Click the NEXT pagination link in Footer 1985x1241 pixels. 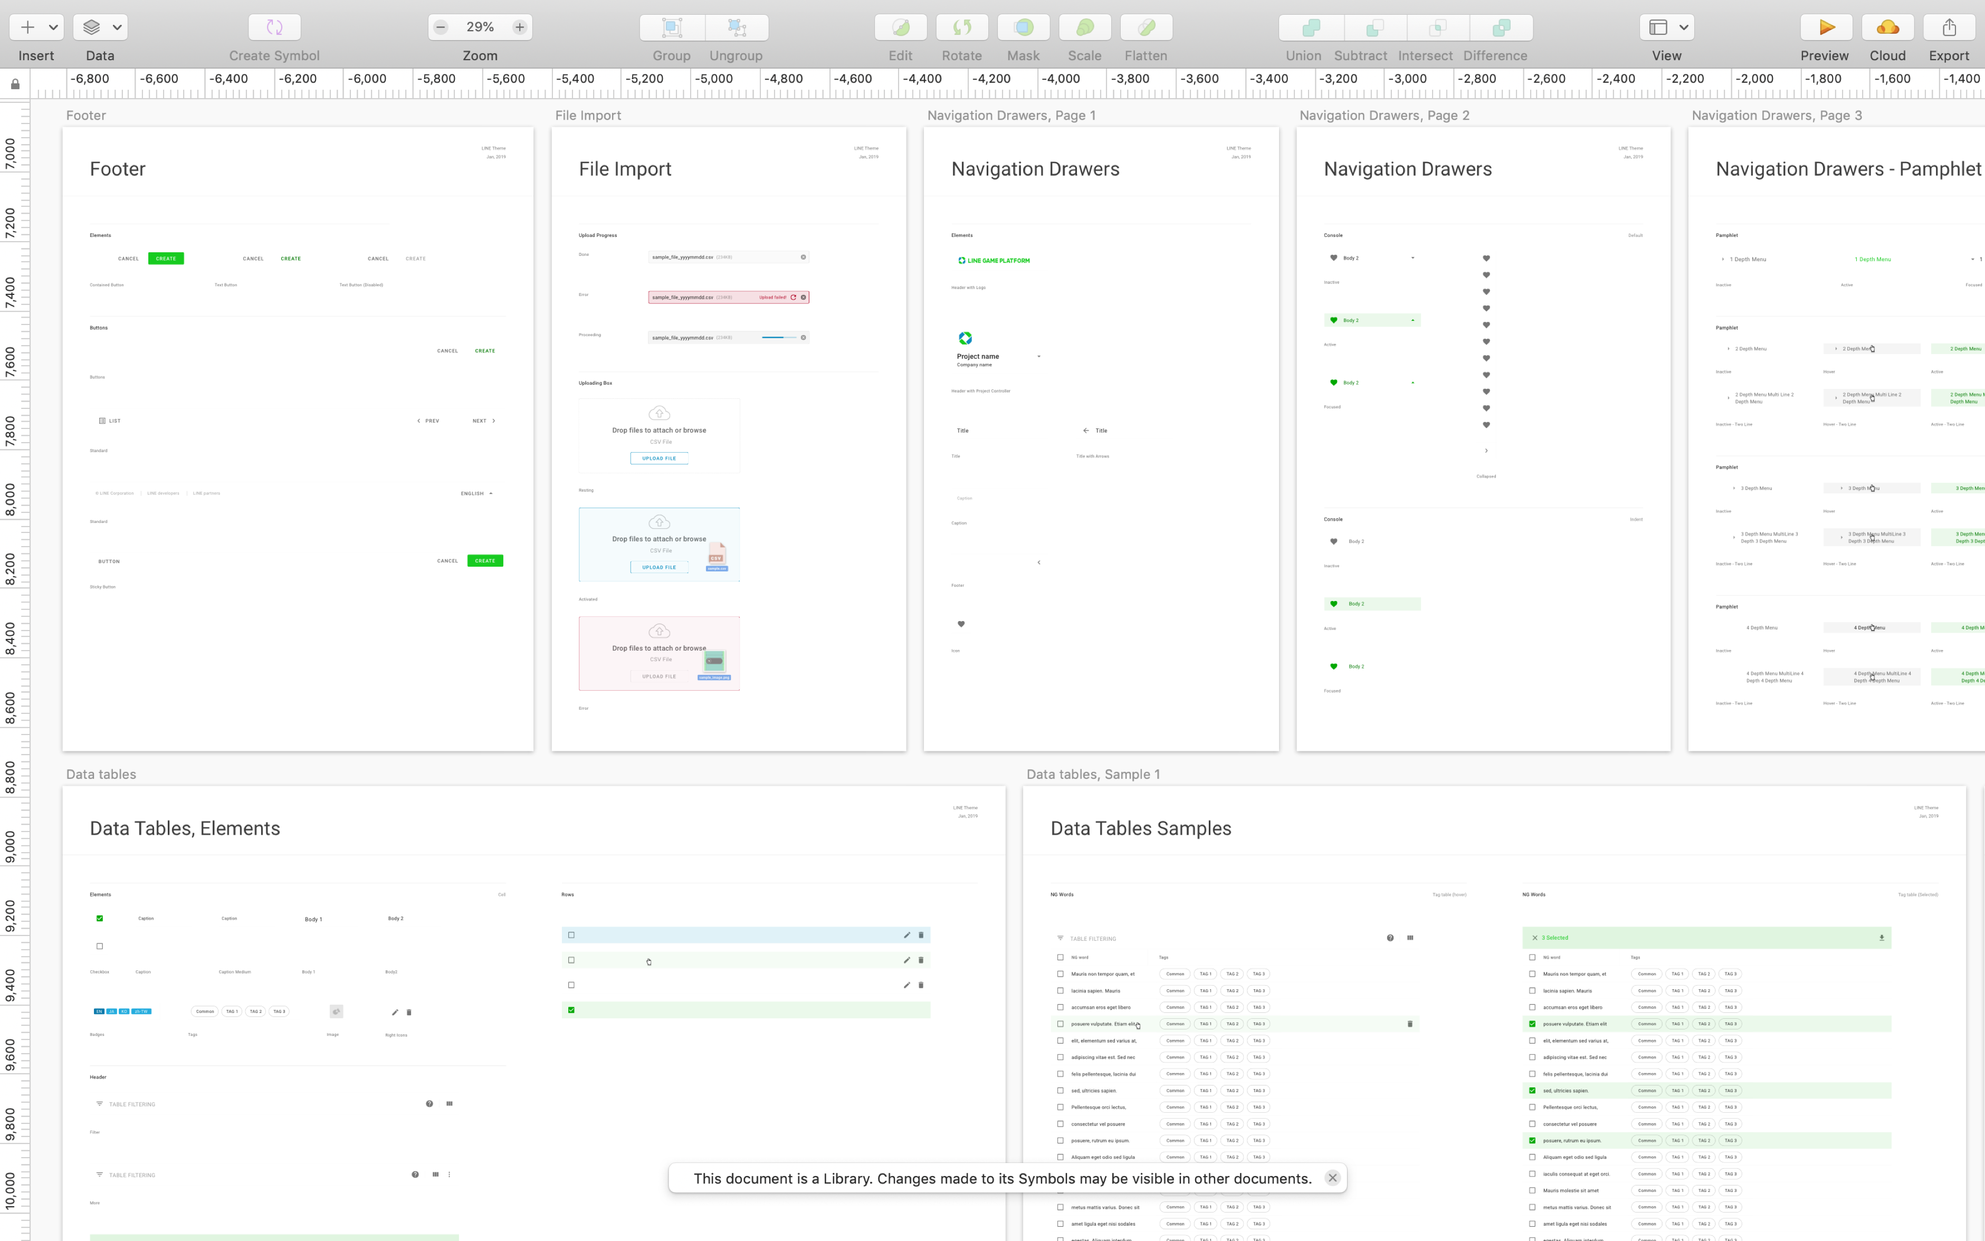[483, 420]
